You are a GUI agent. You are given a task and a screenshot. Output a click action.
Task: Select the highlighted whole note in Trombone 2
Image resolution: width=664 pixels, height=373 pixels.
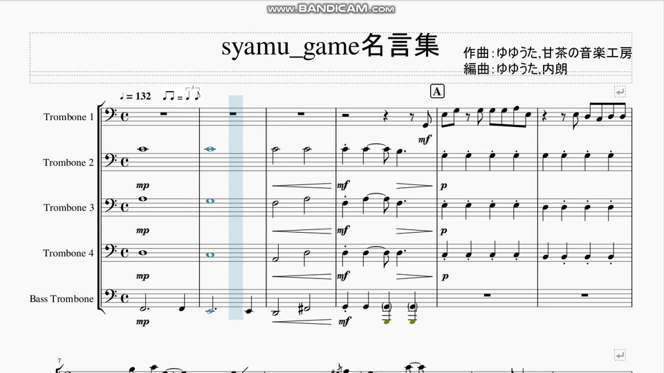[210, 149]
